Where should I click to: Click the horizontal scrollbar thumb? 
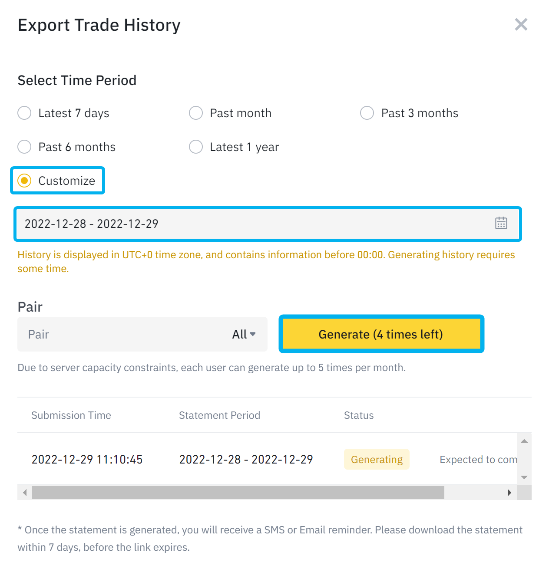click(x=238, y=493)
